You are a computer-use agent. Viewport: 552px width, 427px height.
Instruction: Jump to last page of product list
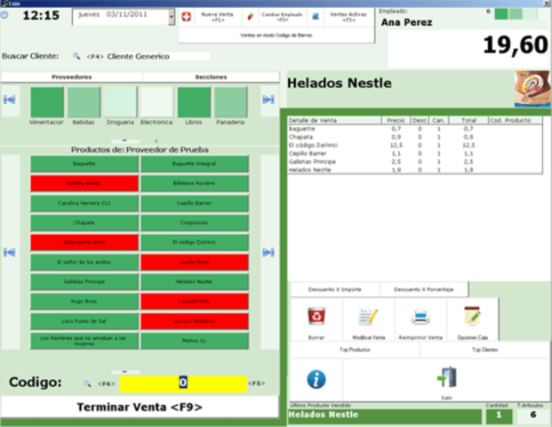click(x=268, y=253)
